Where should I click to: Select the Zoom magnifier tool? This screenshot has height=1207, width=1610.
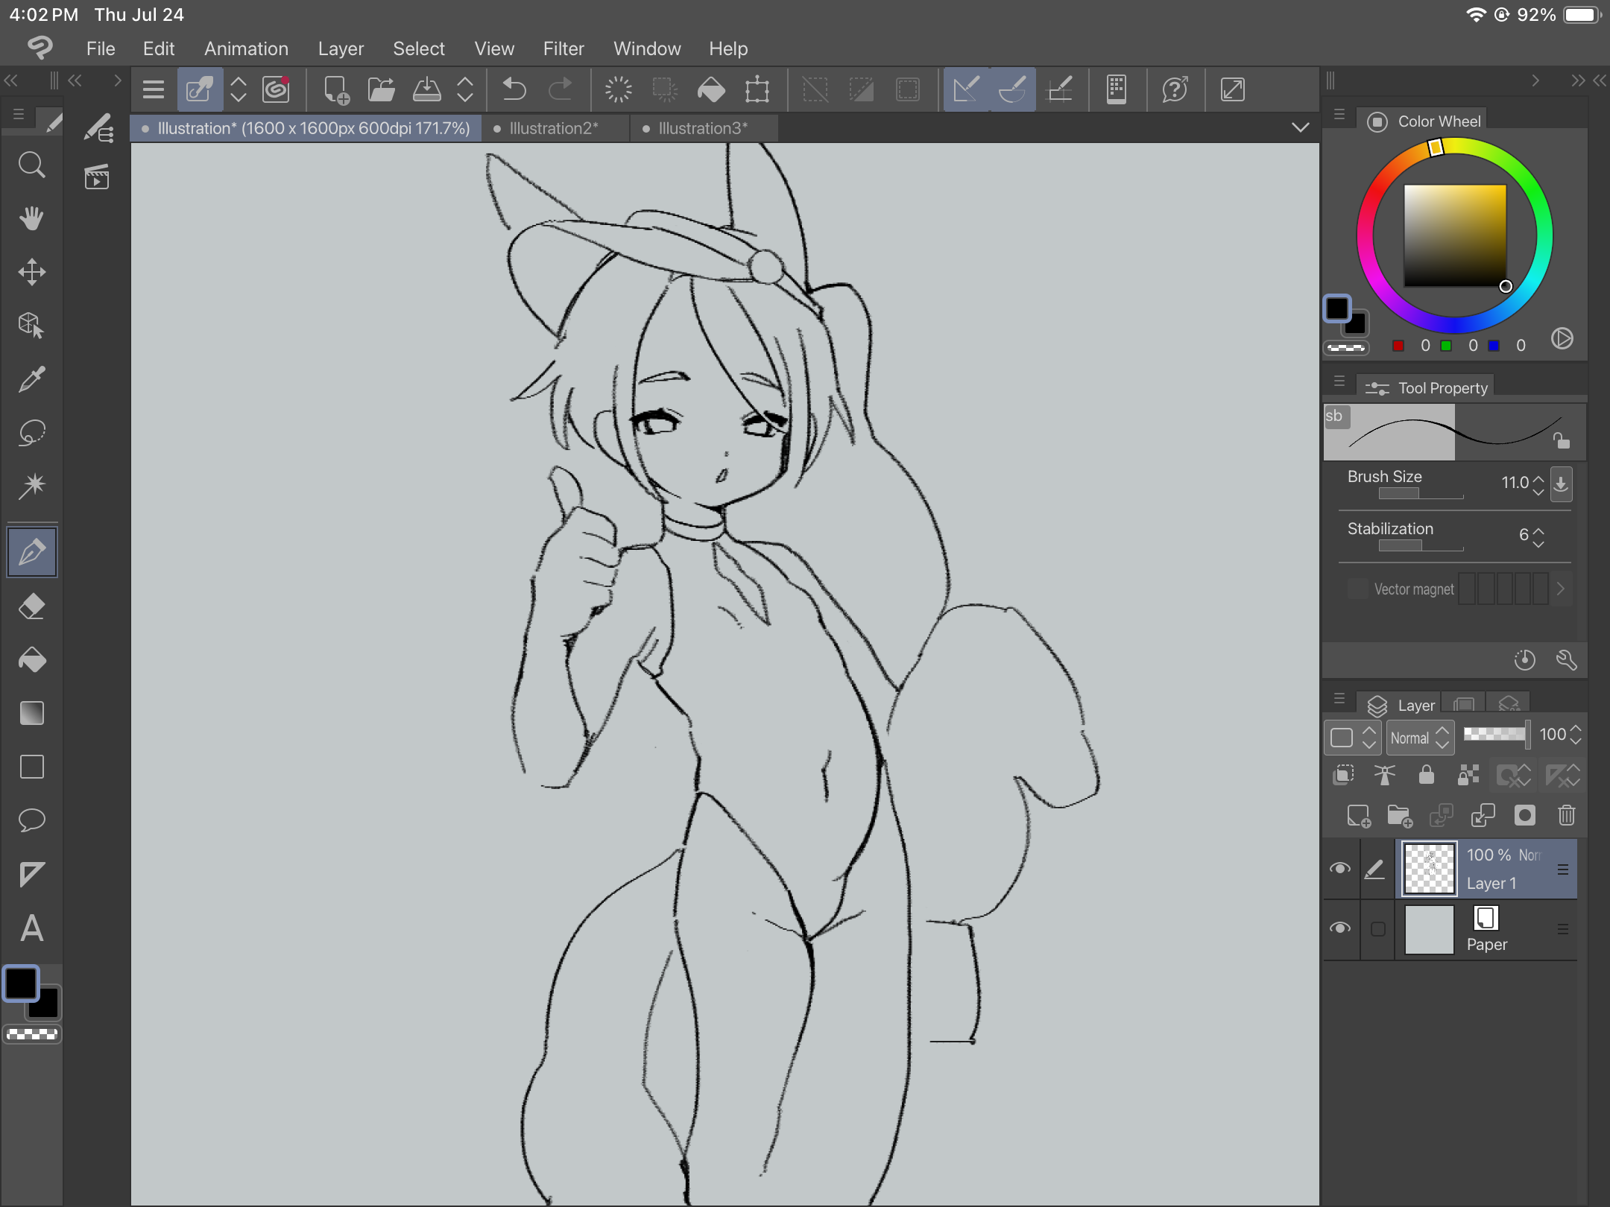[x=31, y=165]
